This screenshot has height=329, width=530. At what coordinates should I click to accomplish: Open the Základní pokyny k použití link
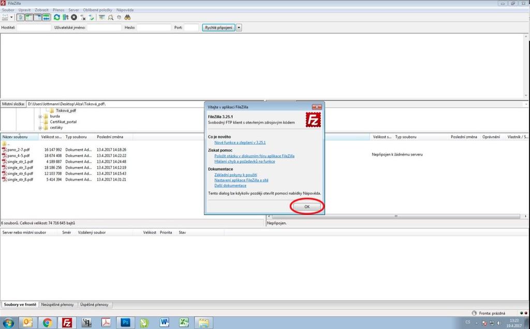coord(235,175)
